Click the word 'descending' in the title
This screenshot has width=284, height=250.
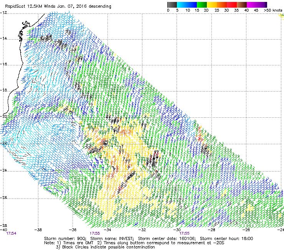[100, 7]
